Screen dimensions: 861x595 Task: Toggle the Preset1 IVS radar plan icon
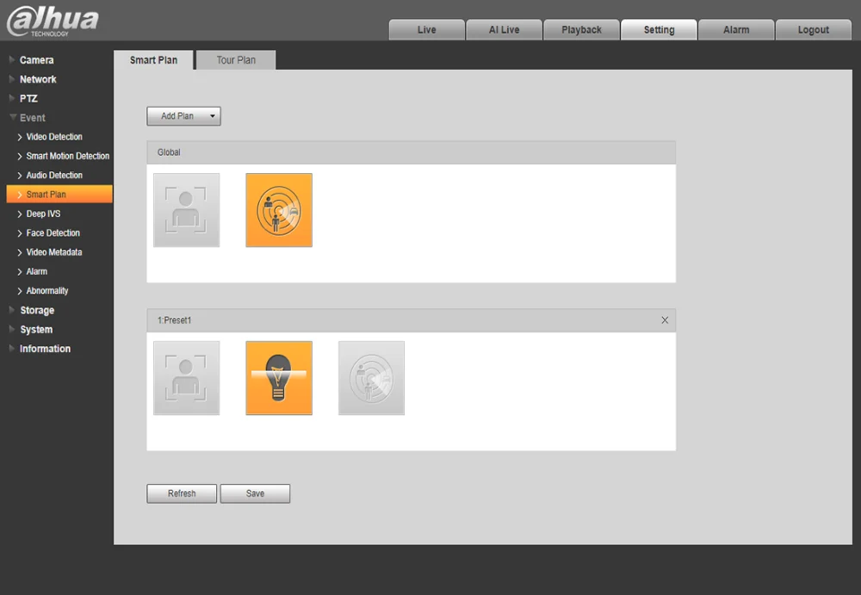pos(372,378)
